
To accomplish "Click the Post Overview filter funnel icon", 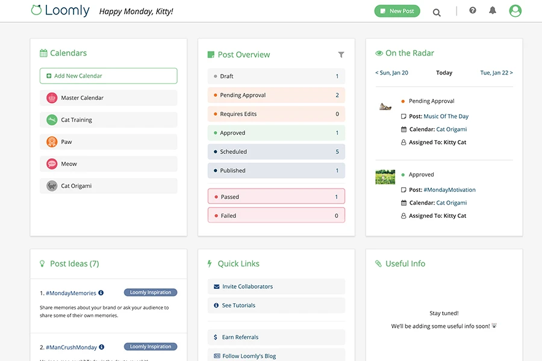I will click(341, 55).
